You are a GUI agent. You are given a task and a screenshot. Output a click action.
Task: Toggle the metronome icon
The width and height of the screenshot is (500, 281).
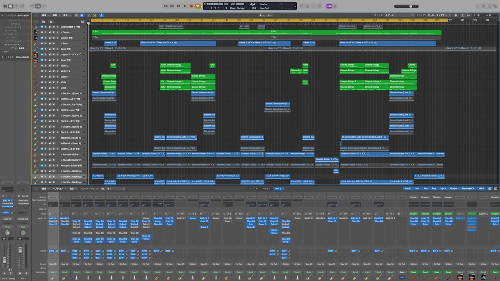click(335, 6)
